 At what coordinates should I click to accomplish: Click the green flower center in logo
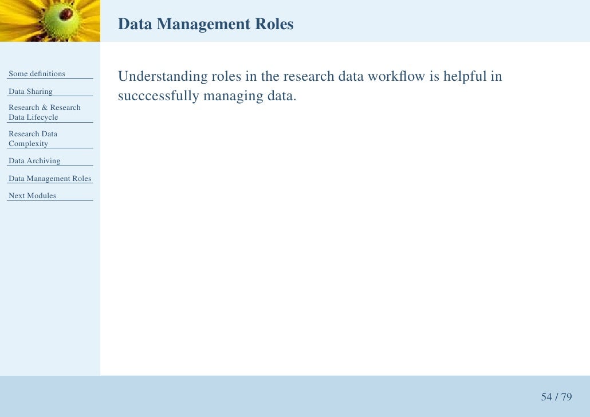click(x=62, y=19)
